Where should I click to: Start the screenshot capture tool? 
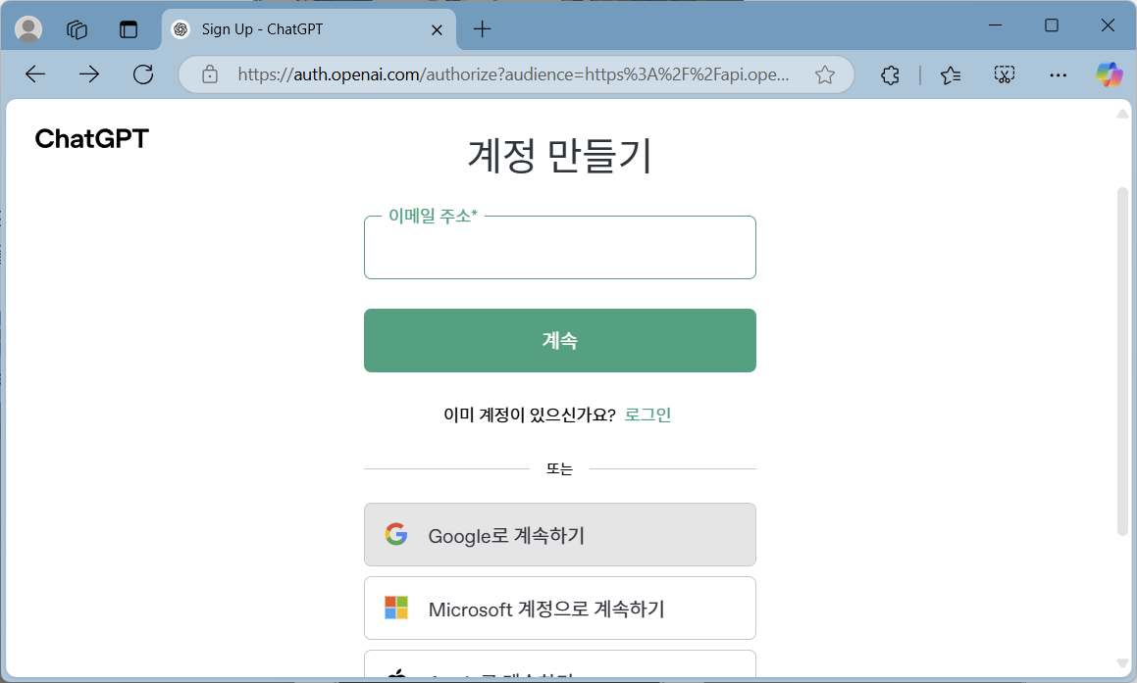pyautogui.click(x=1005, y=74)
